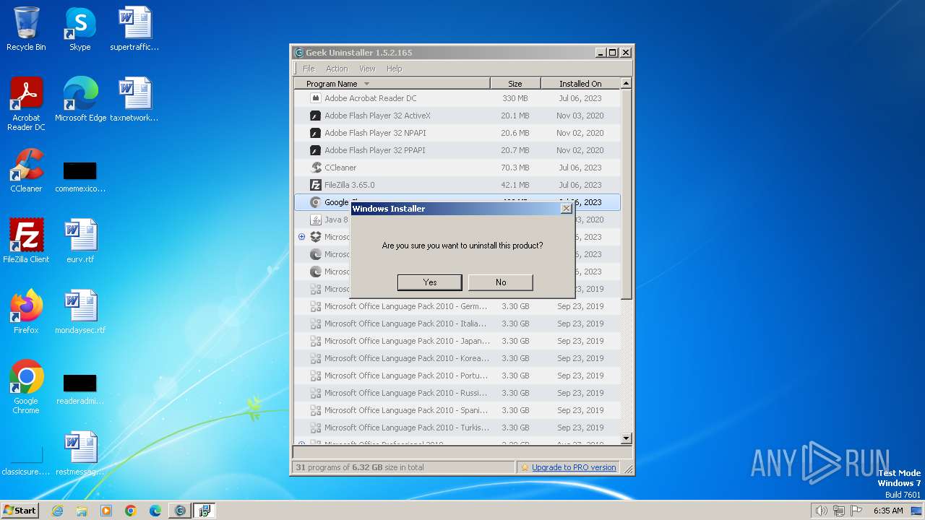Select Firefox desktop shortcut
The height and width of the screenshot is (520, 925).
pos(26,312)
